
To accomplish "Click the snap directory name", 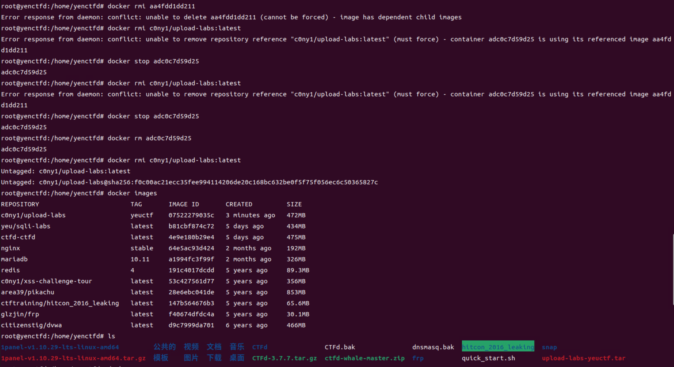I will (549, 347).
